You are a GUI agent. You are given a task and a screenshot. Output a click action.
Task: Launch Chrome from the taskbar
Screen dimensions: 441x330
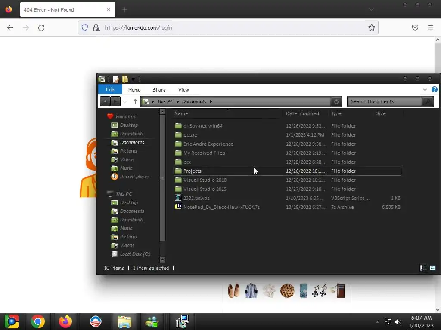click(x=38, y=321)
